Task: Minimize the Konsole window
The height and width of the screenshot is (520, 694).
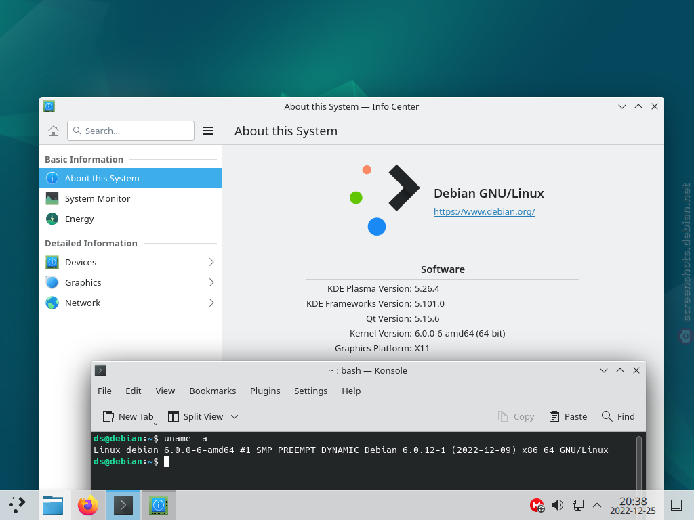Action: pos(604,370)
